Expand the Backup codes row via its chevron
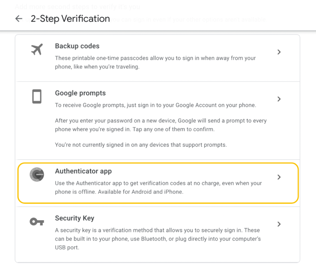Screen dimensions: 316x276 tap(279, 52)
